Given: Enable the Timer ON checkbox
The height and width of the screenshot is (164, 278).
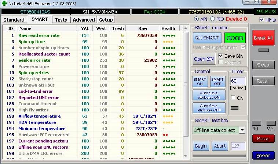Looking at the screenshot, I should (233, 98).
